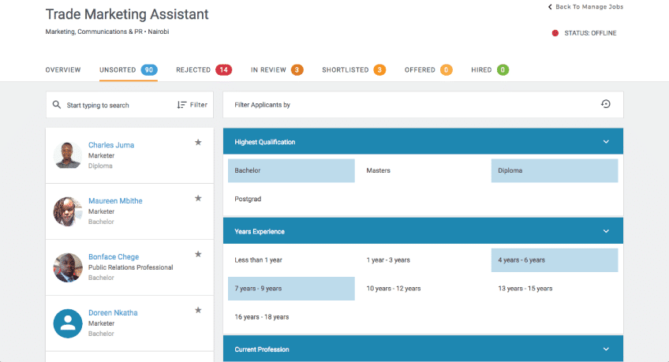Toggle the Bachelor qualification filter
This screenshot has width=669, height=362.
point(291,170)
